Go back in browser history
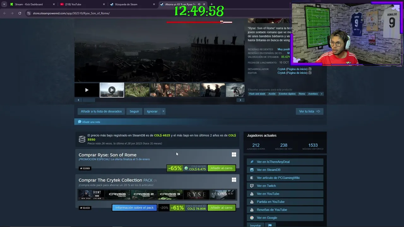 pyautogui.click(x=4, y=13)
